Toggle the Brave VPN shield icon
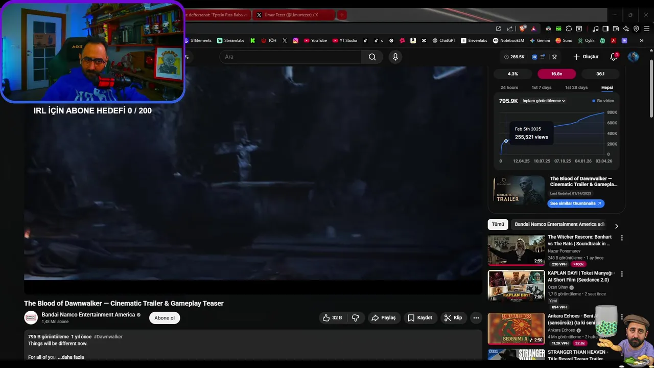 tap(636, 29)
